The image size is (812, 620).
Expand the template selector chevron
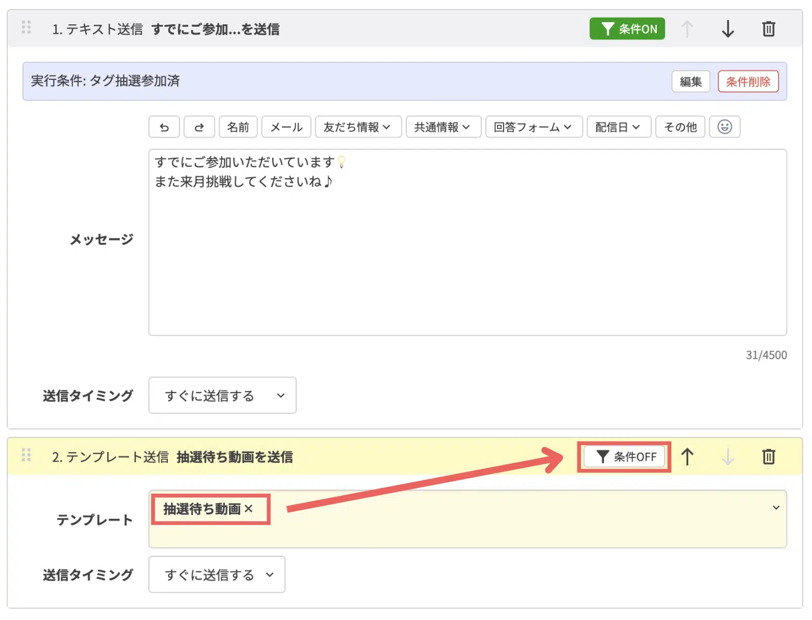(x=776, y=507)
